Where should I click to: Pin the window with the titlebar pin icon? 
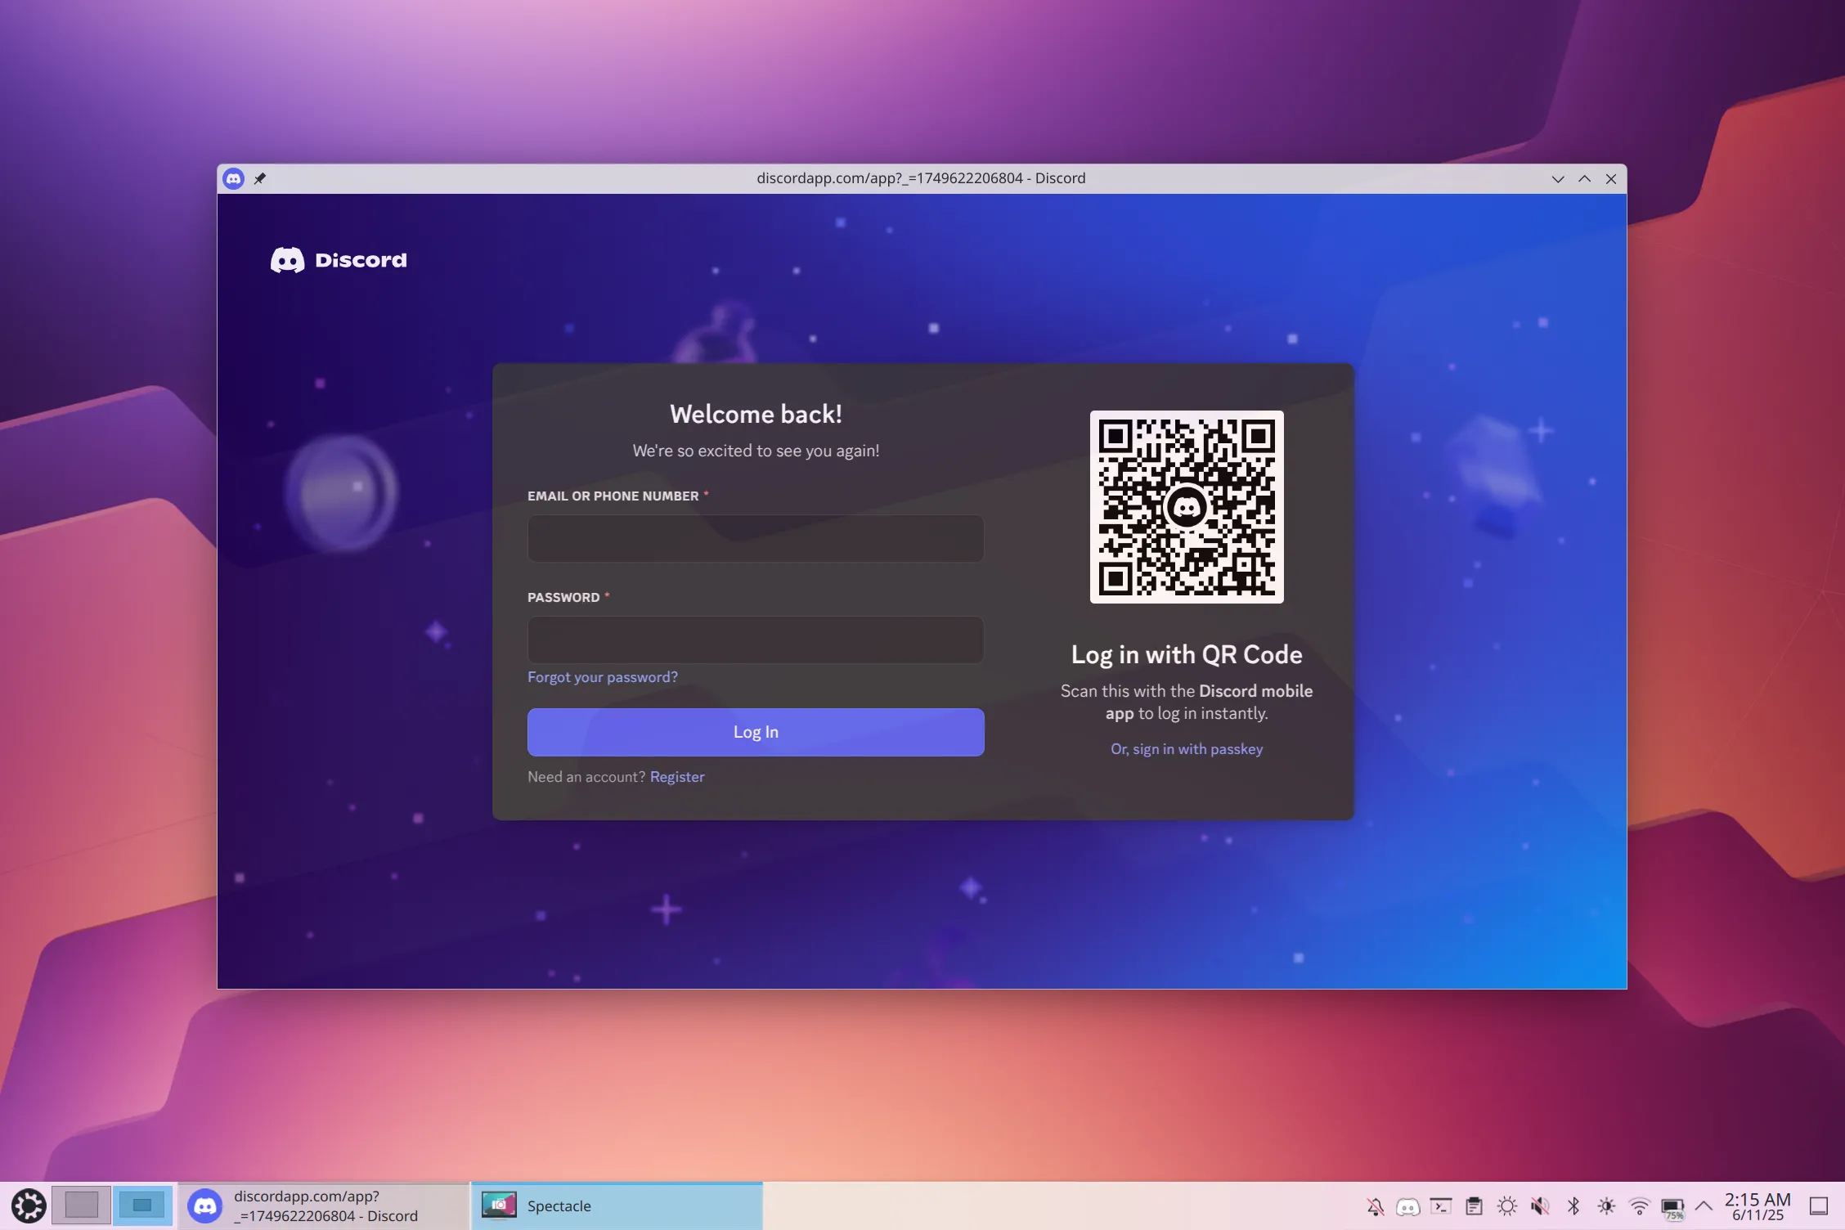(260, 178)
